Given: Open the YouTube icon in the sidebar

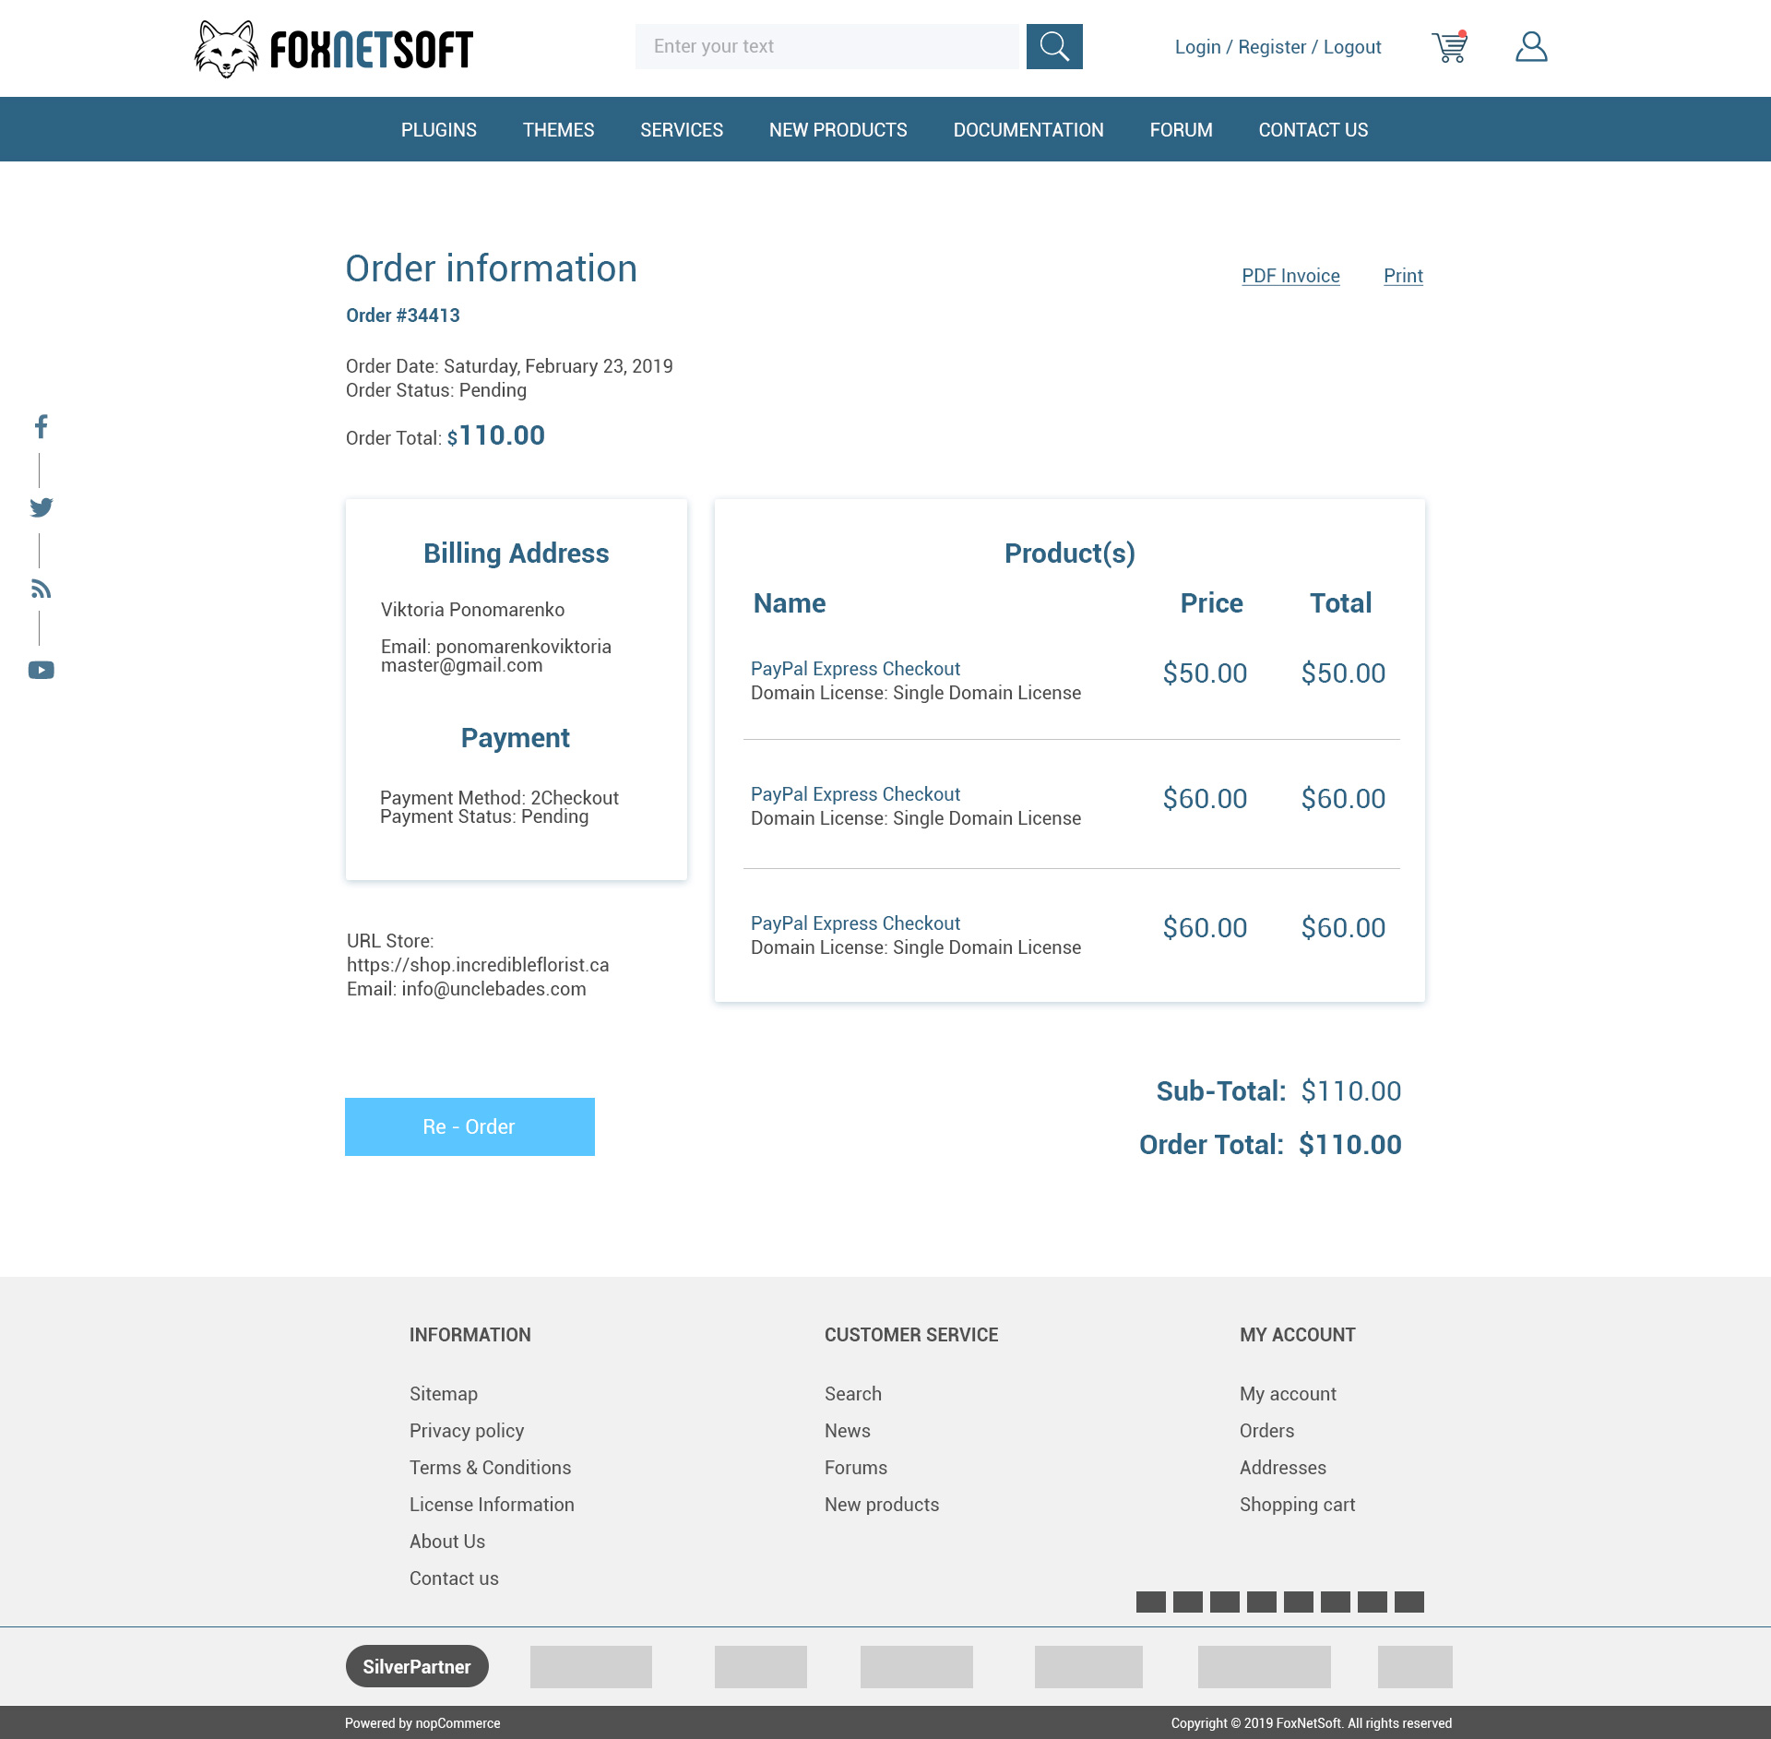Looking at the screenshot, I should [x=42, y=670].
